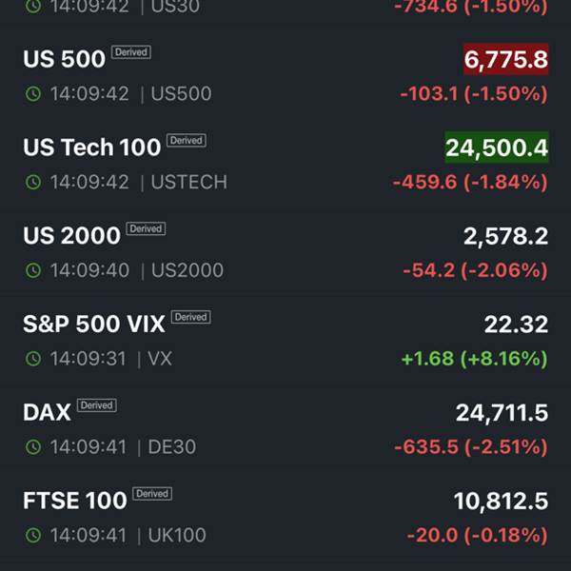Image resolution: width=571 pixels, height=571 pixels.
Task: Open the US Tech 100 index name
Action: click(91, 148)
